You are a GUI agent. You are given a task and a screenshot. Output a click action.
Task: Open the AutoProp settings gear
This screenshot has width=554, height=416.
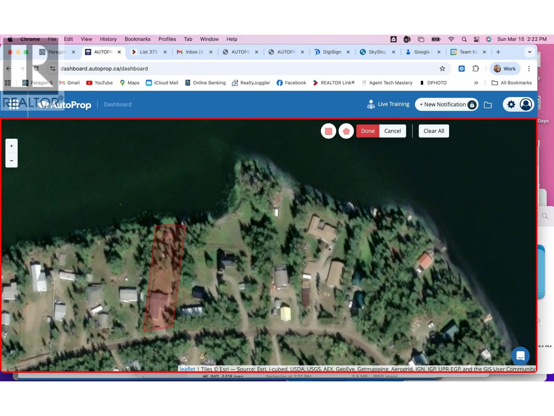511,104
